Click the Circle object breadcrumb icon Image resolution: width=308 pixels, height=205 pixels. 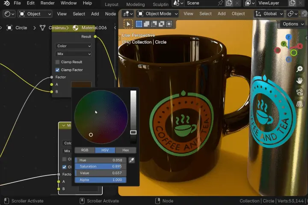[x=9, y=28]
